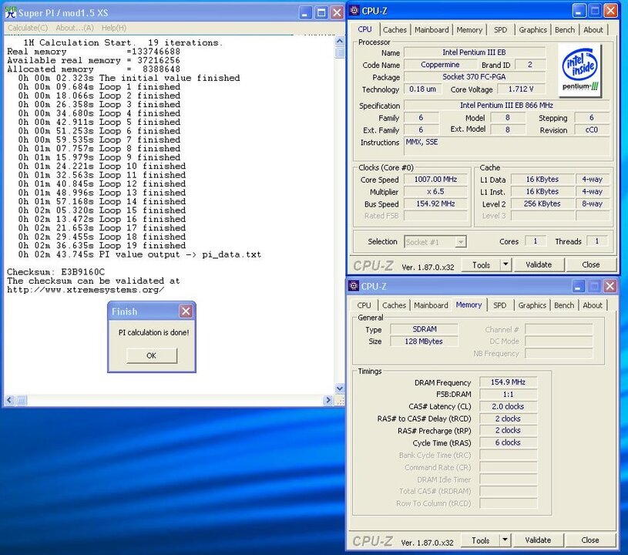Click the DRAM Frequency 154.9 MHz field

click(508, 382)
